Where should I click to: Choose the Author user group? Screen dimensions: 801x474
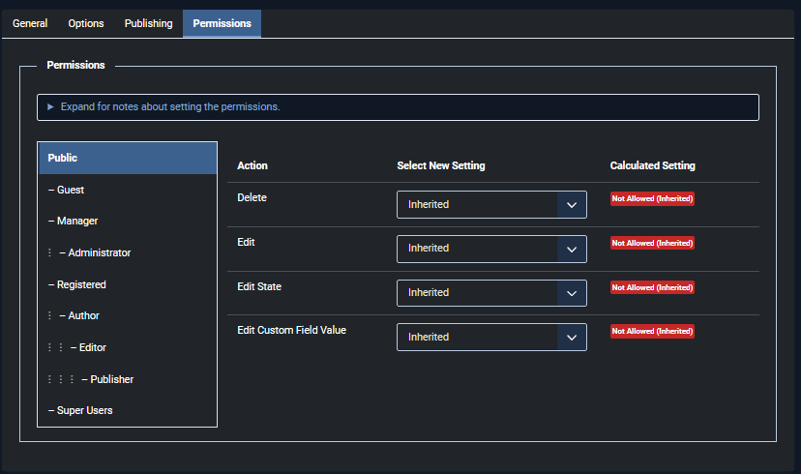(x=83, y=315)
